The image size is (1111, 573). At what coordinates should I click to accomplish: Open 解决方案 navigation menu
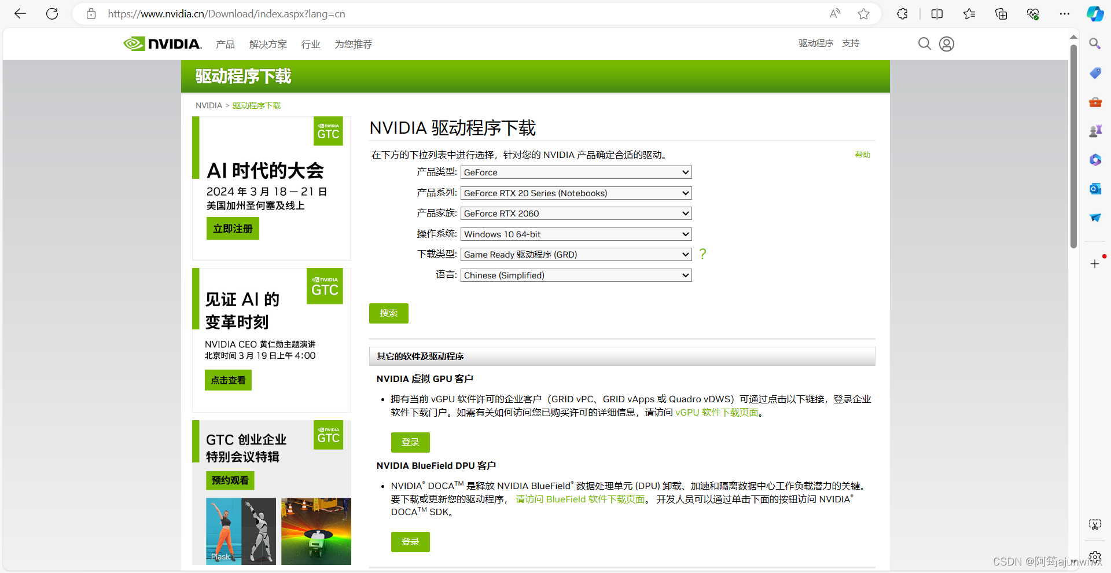(x=268, y=45)
